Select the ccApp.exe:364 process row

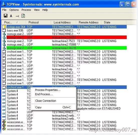pos(67,27)
